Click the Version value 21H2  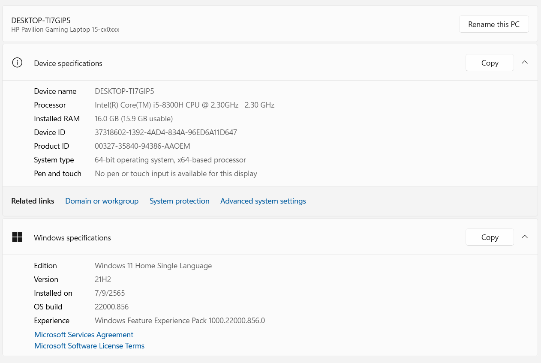(103, 279)
